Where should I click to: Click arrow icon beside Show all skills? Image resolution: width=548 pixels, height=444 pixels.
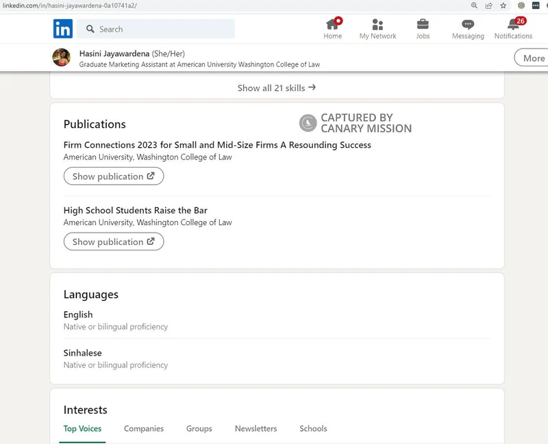312,88
